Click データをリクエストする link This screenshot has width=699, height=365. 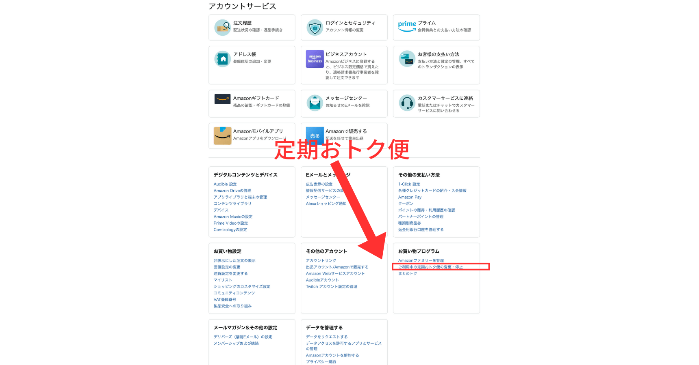327,337
